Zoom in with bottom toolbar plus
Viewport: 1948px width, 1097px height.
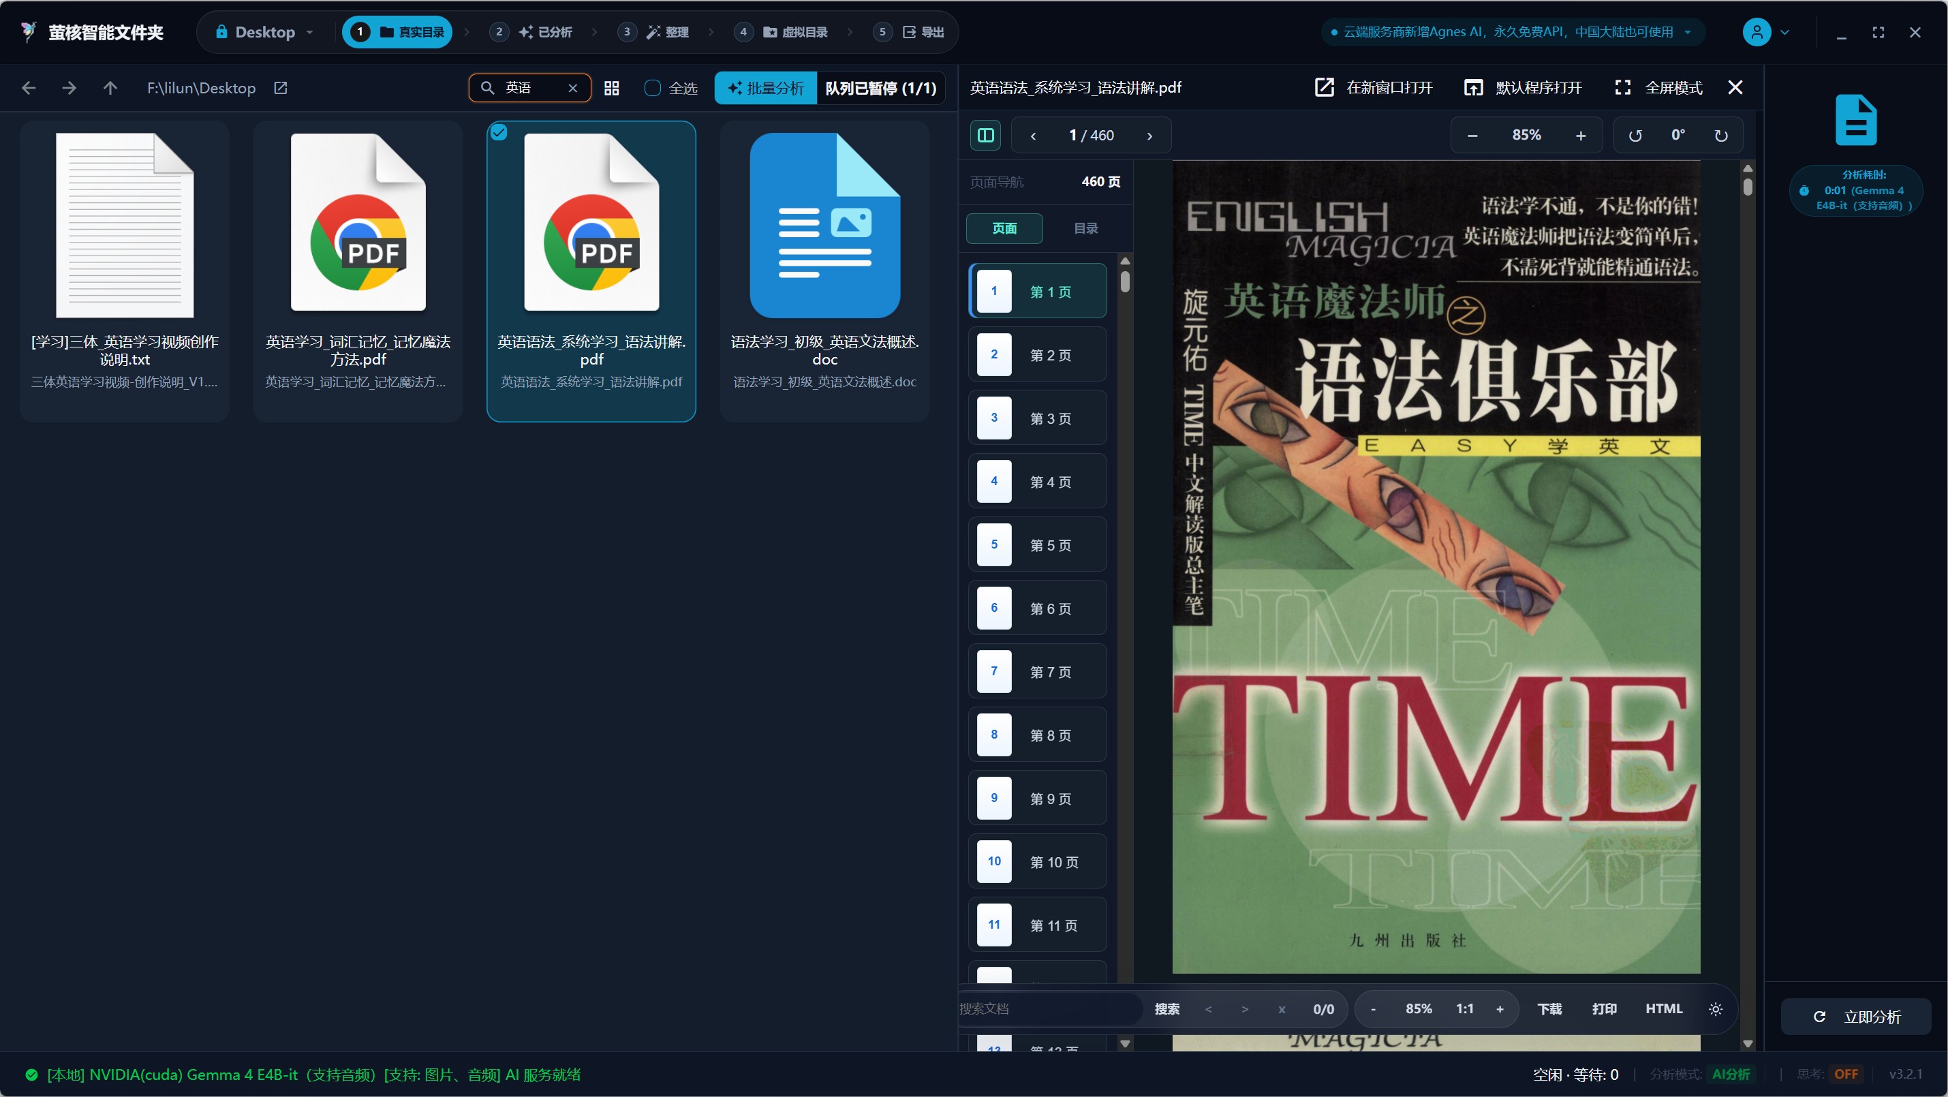coord(1500,1008)
